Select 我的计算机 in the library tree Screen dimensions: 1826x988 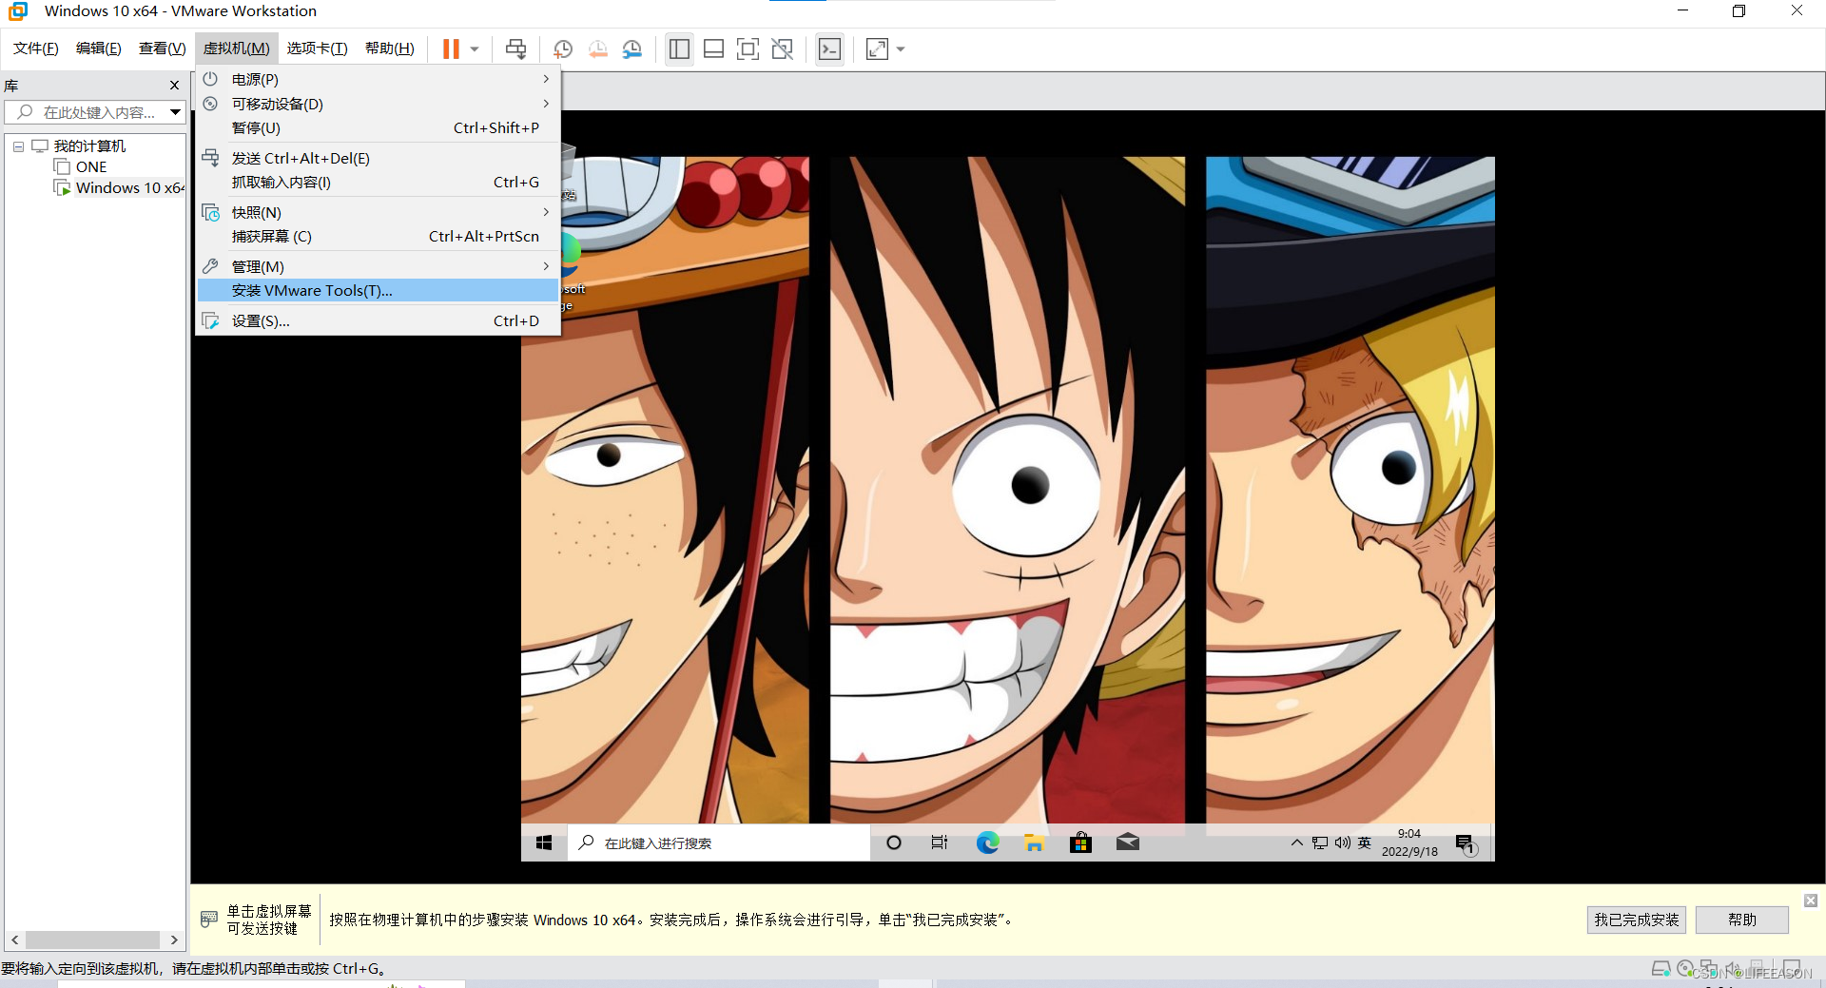point(89,145)
